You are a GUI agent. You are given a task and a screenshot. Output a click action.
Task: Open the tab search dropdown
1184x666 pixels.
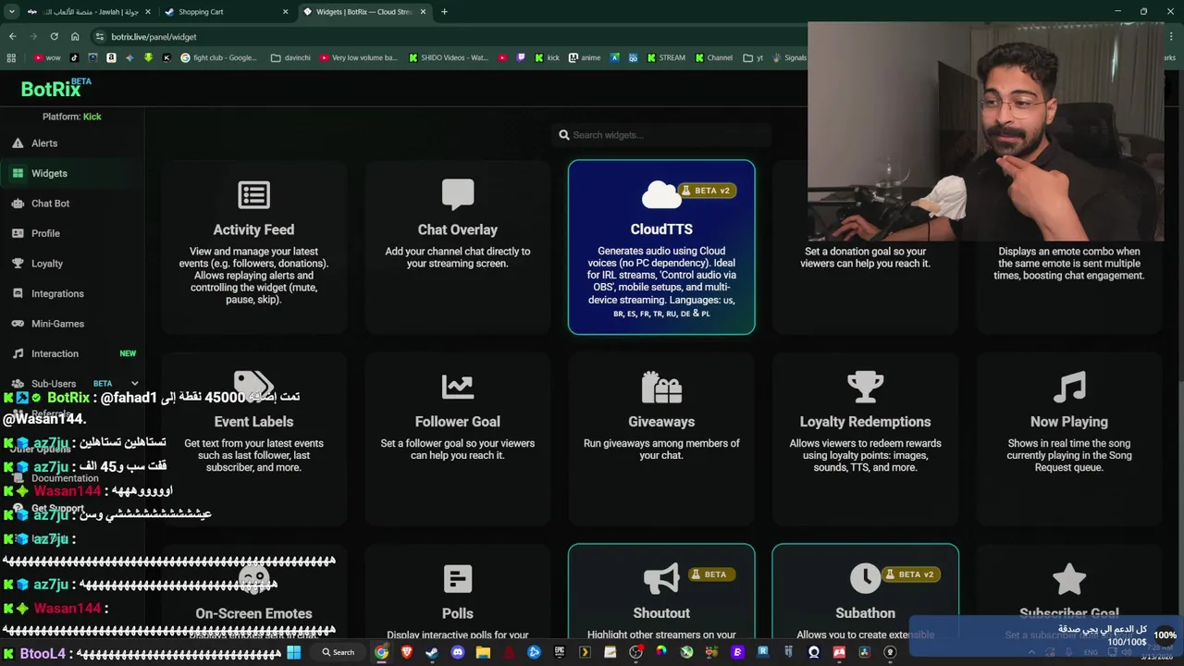12,12
